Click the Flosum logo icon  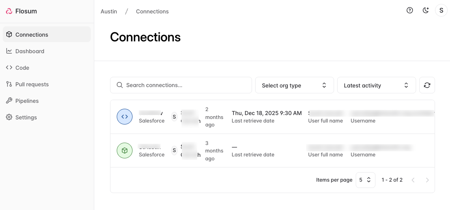[9, 11]
